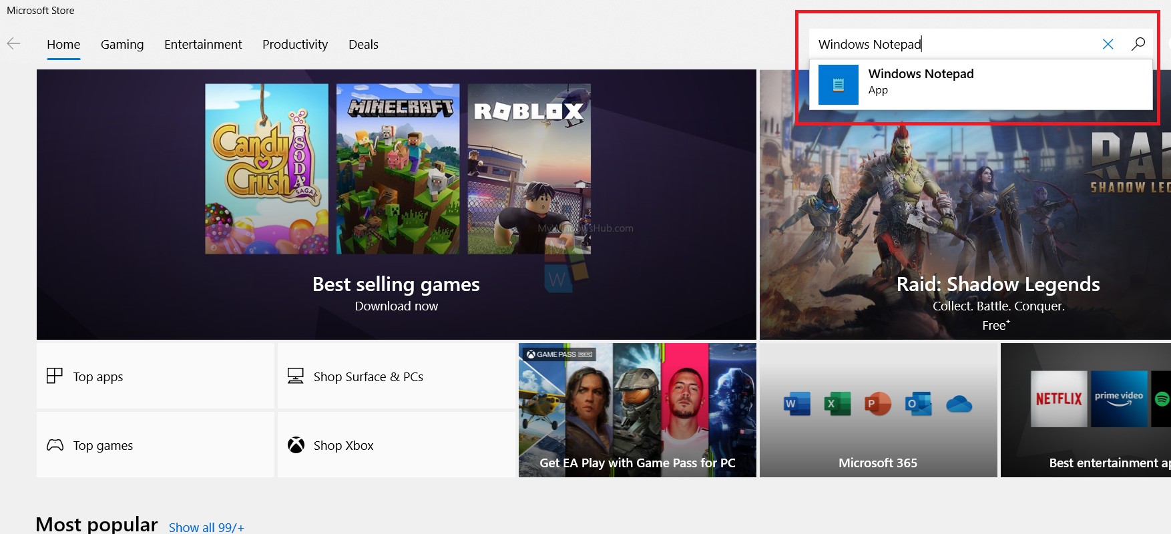Select the Top apps grid icon
This screenshot has height=534, width=1171.
pos(55,376)
